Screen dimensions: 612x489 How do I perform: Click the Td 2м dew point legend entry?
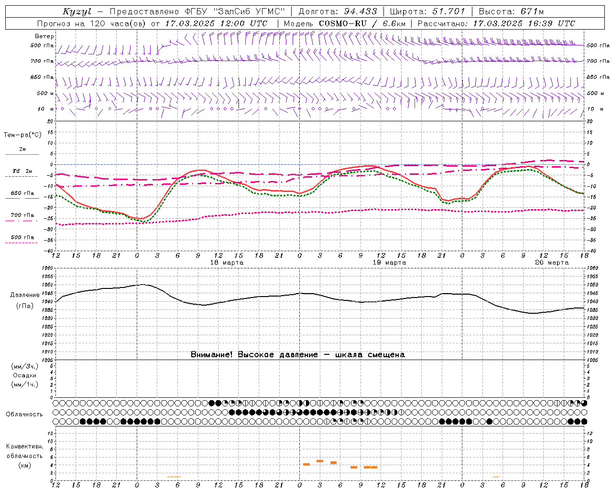click(x=22, y=171)
